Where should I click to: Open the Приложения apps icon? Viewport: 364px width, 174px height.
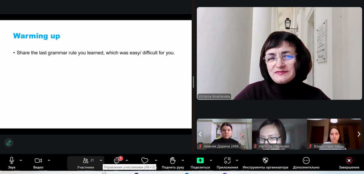[x=227, y=161]
